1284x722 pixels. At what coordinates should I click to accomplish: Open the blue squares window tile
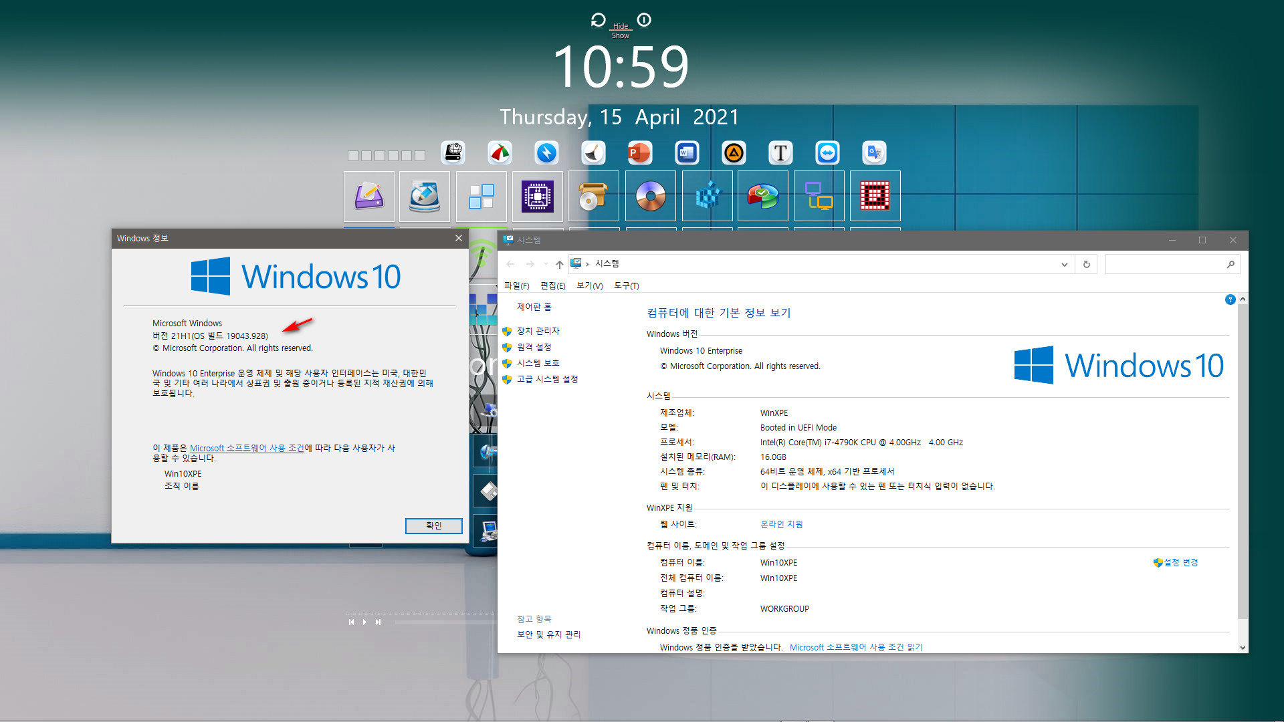[481, 196]
